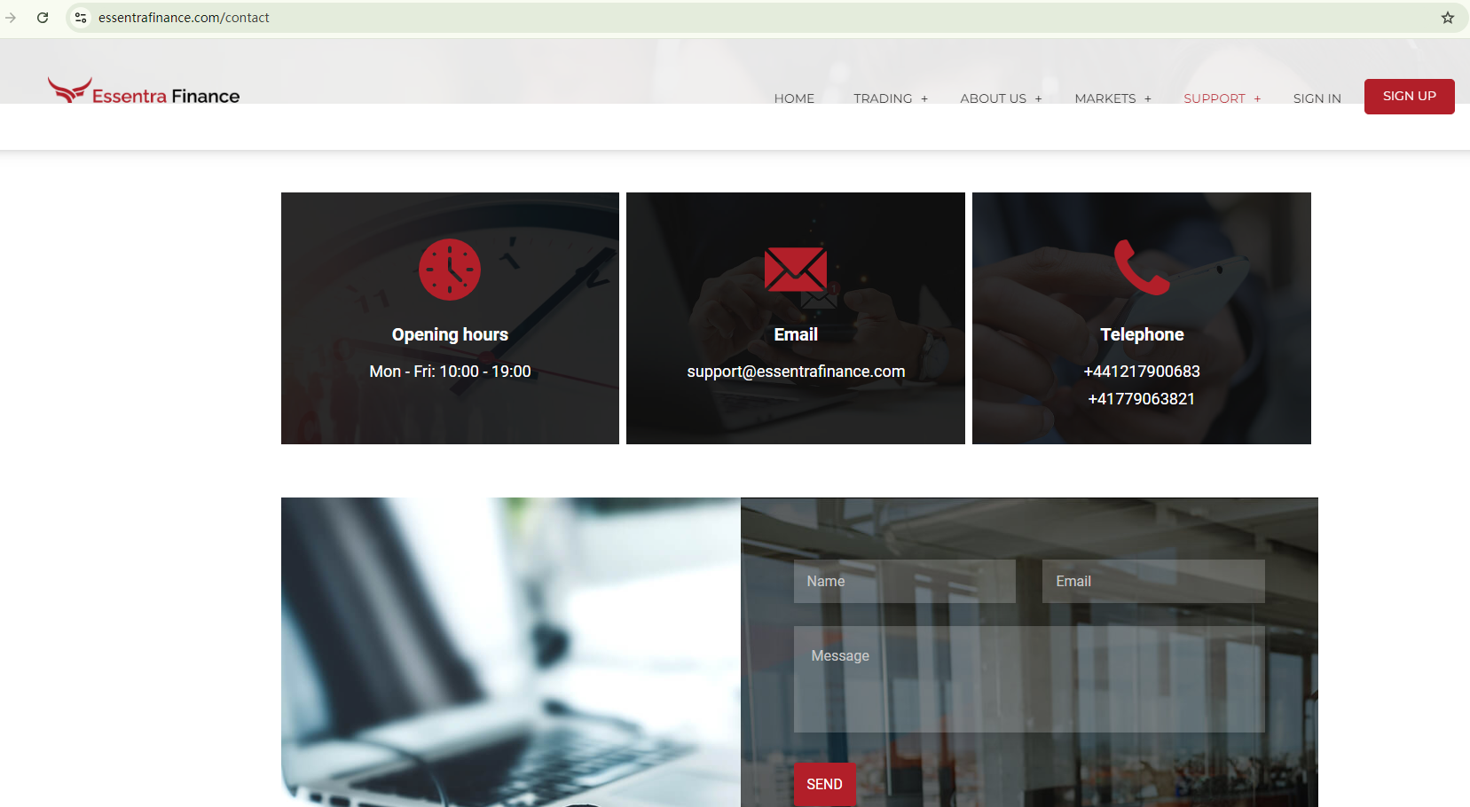1470x807 pixels.
Task: Click the blurred laptop photo
Action: click(x=511, y=652)
